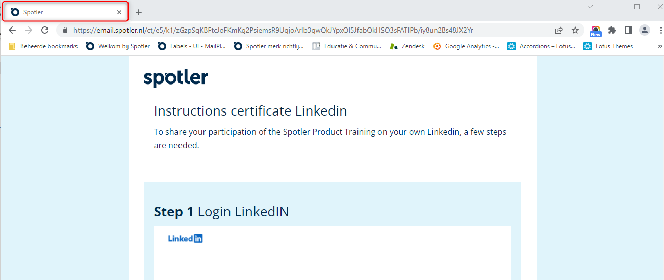664x280 pixels.
Task: Open the Extensions puzzle piece icon
Action: click(x=612, y=30)
